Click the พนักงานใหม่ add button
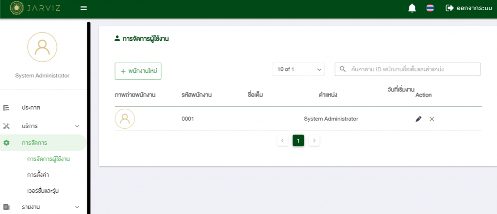497x214 pixels. coord(138,71)
